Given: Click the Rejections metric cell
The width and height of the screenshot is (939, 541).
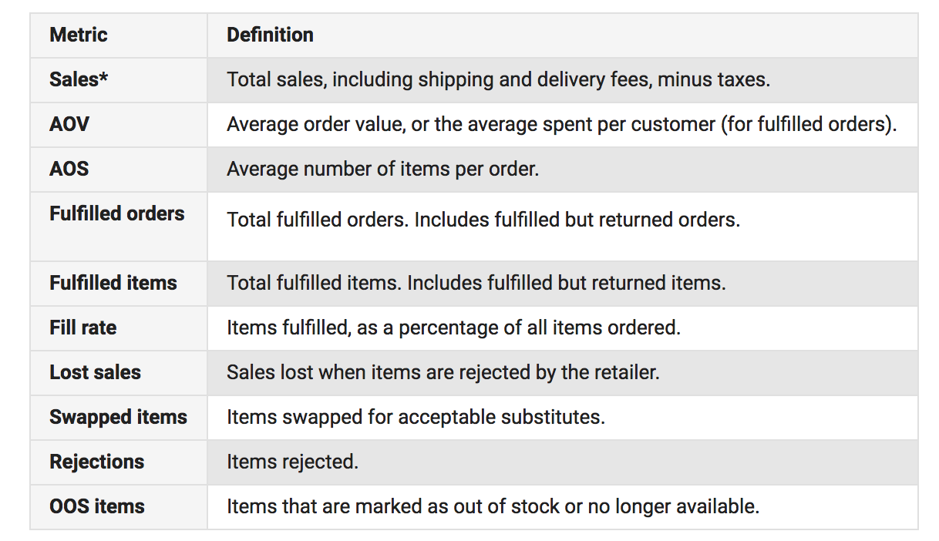Looking at the screenshot, I should [97, 462].
